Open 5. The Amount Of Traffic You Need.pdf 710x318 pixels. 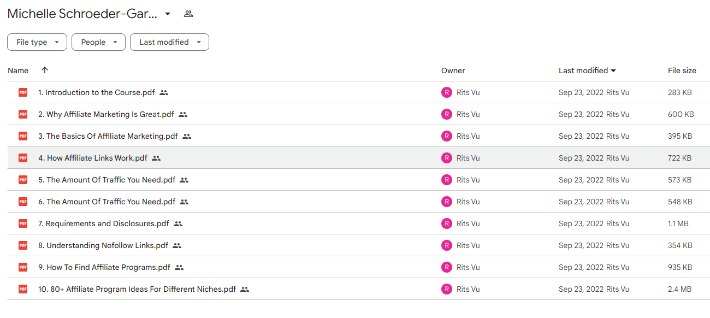click(x=107, y=180)
